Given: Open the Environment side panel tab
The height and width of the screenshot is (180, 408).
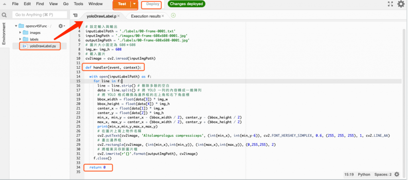Looking at the screenshot, I should pos(4,33).
